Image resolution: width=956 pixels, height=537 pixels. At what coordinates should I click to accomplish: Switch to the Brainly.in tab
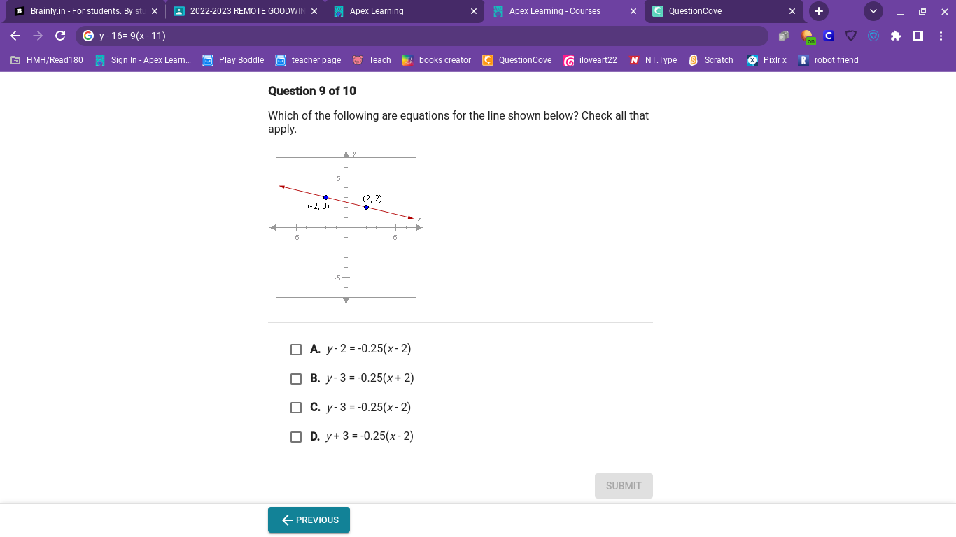point(84,11)
